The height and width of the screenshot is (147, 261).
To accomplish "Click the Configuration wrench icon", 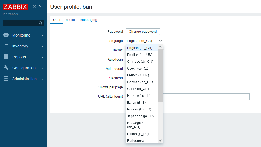I will 6,68.
